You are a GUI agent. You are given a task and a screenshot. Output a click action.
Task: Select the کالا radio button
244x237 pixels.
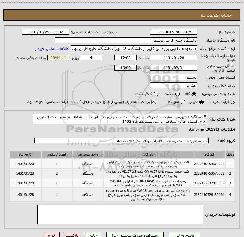[194, 94]
